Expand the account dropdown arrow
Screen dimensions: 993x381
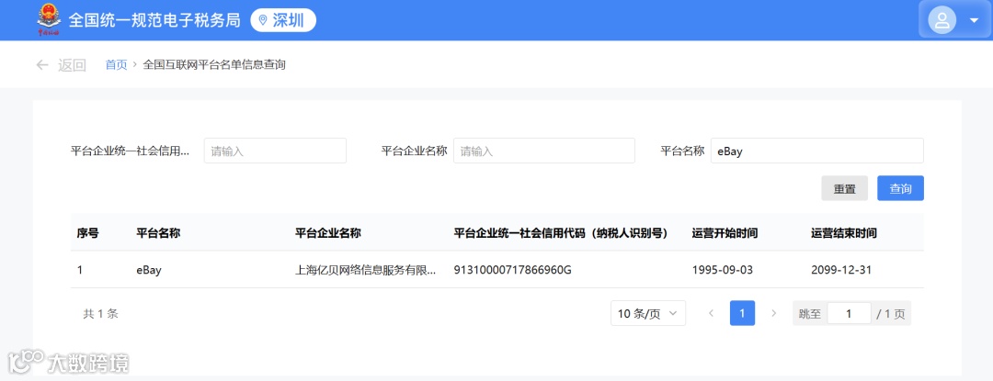[x=974, y=20]
